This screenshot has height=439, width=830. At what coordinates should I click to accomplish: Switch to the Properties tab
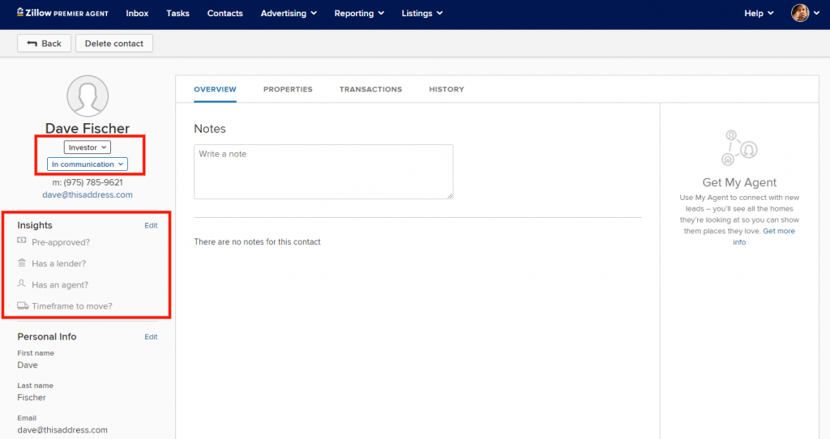pyautogui.click(x=288, y=89)
